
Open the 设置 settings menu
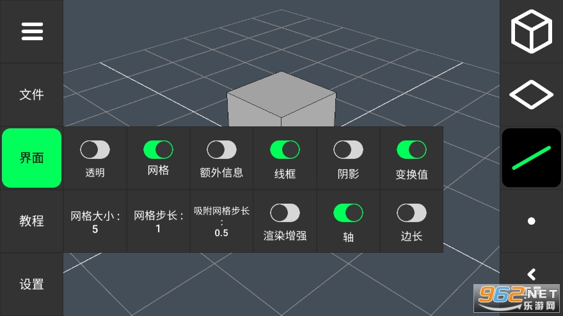coord(31,285)
